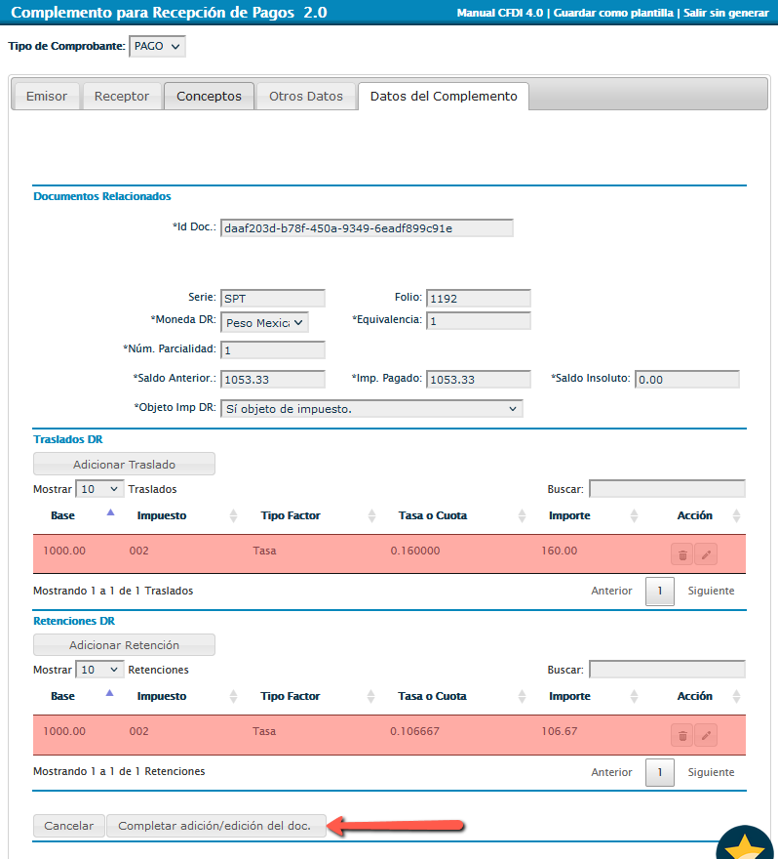Image resolution: width=778 pixels, height=859 pixels.
Task: Open the Otros Datos tab
Action: point(306,97)
